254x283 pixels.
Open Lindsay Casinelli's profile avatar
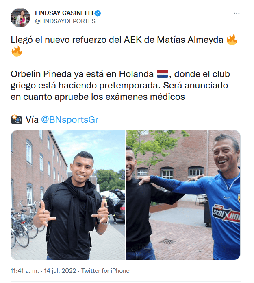point(20,18)
